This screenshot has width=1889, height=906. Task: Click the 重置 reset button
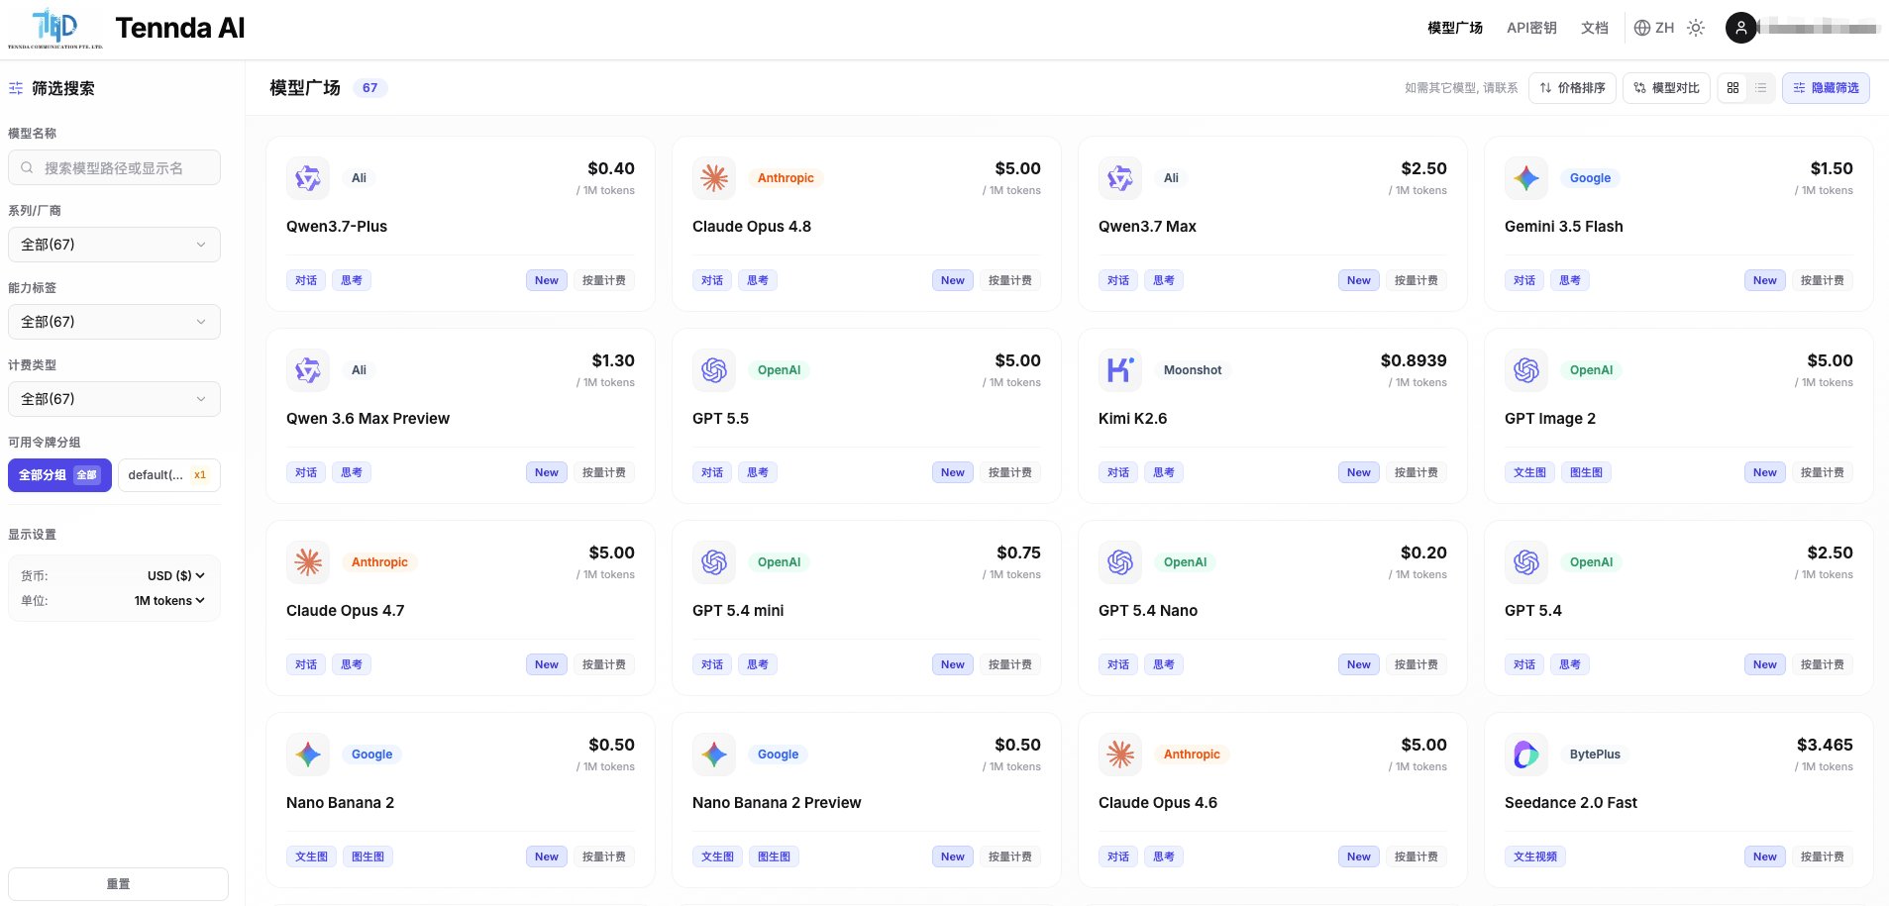pyautogui.click(x=118, y=884)
